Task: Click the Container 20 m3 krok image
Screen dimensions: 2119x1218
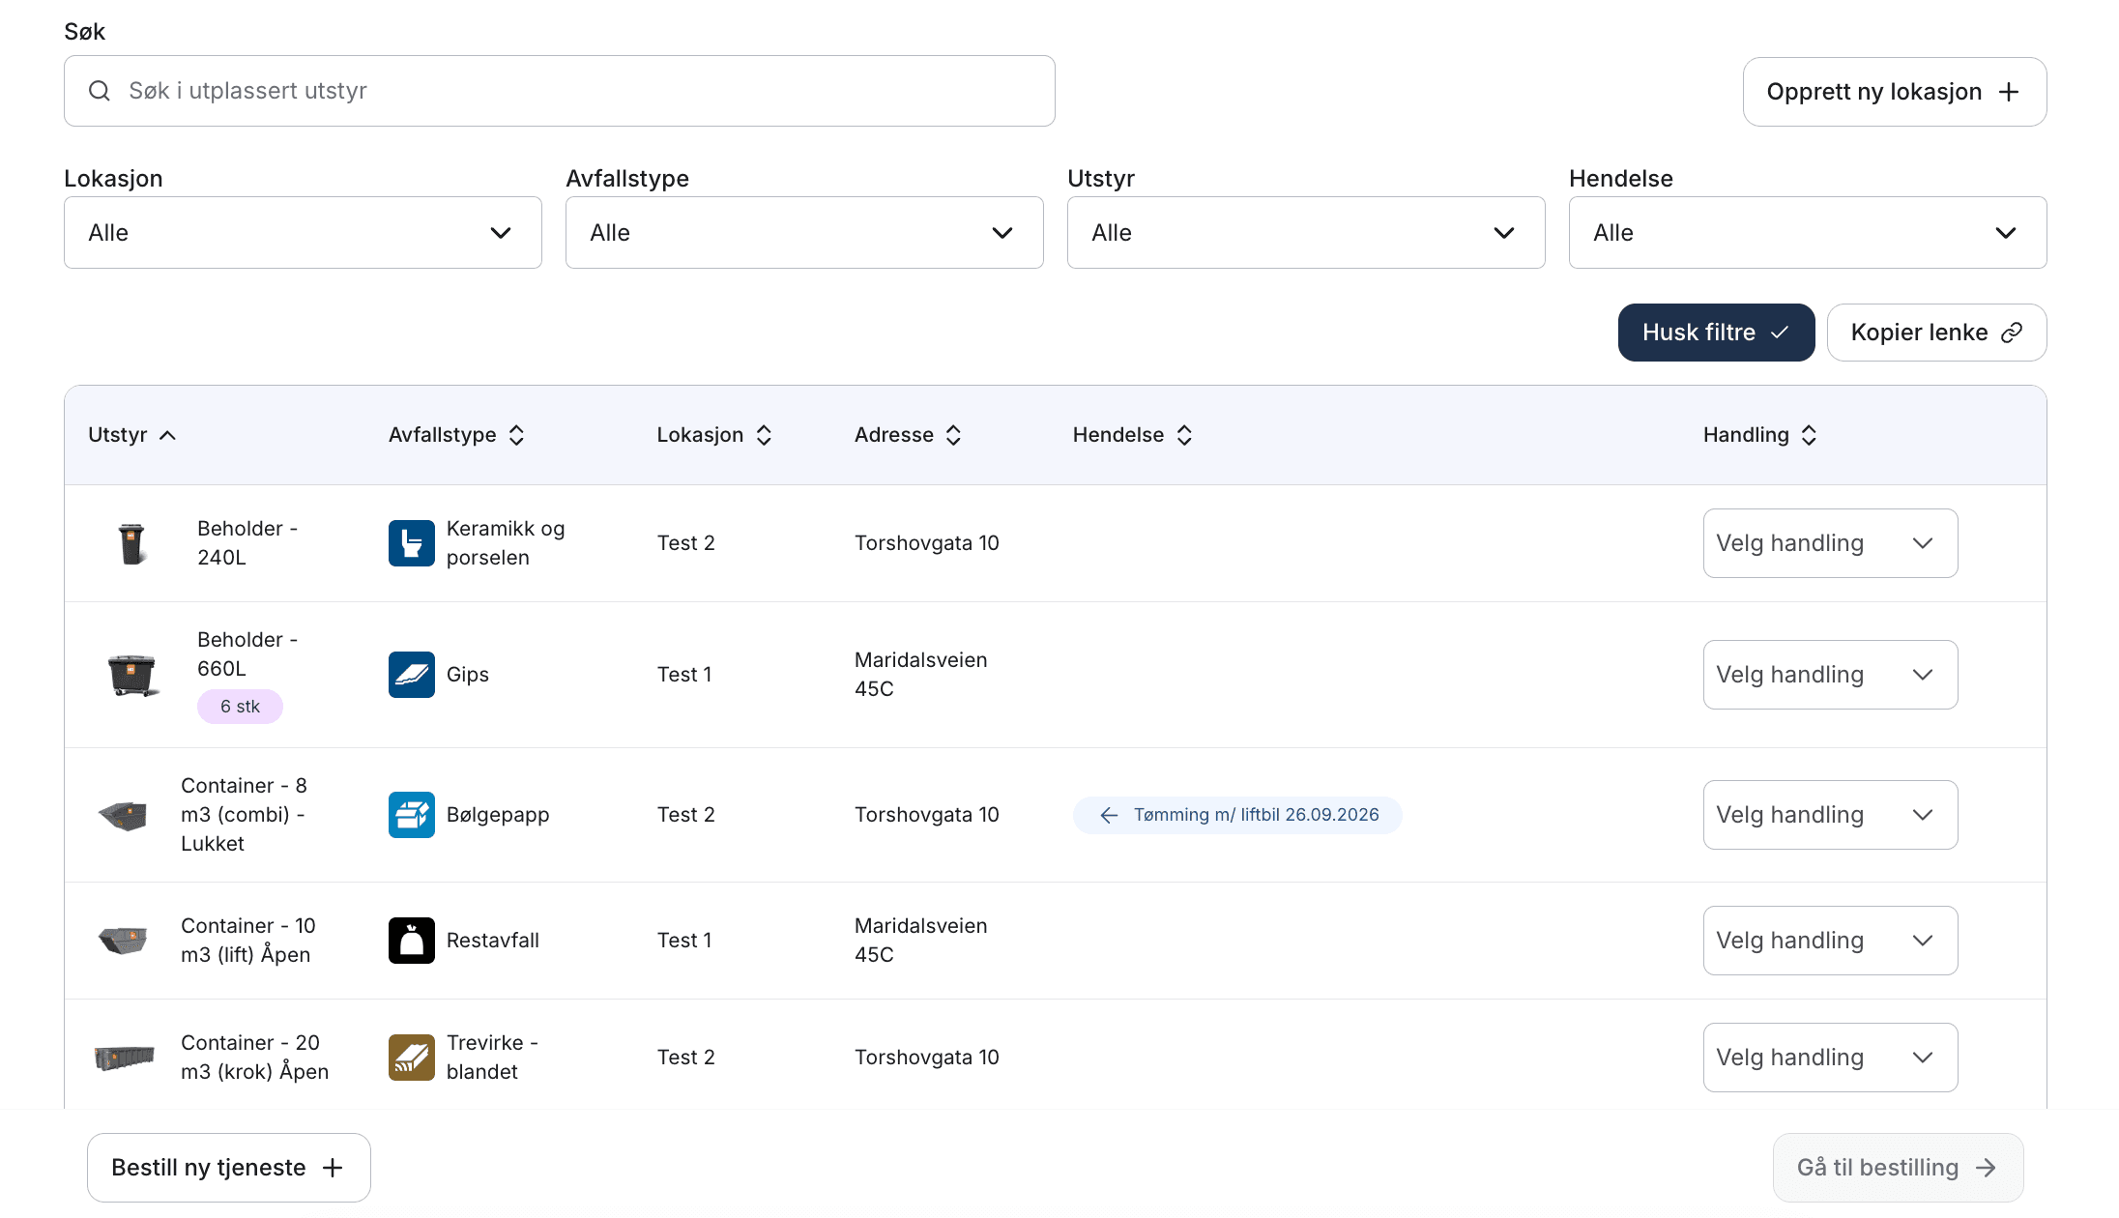Action: [124, 1058]
